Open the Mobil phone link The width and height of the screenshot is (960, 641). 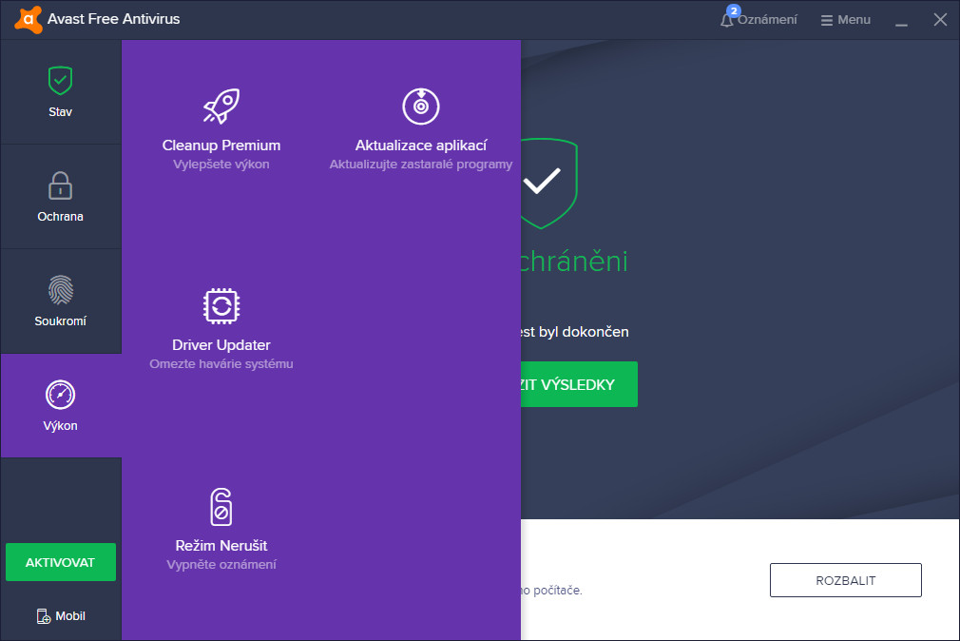coord(61,616)
